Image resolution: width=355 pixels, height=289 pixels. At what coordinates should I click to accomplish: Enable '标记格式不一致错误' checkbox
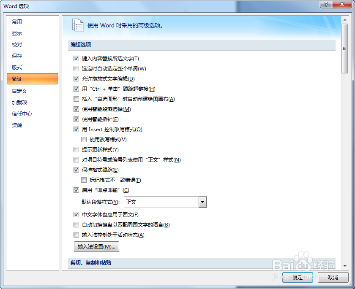pos(84,180)
